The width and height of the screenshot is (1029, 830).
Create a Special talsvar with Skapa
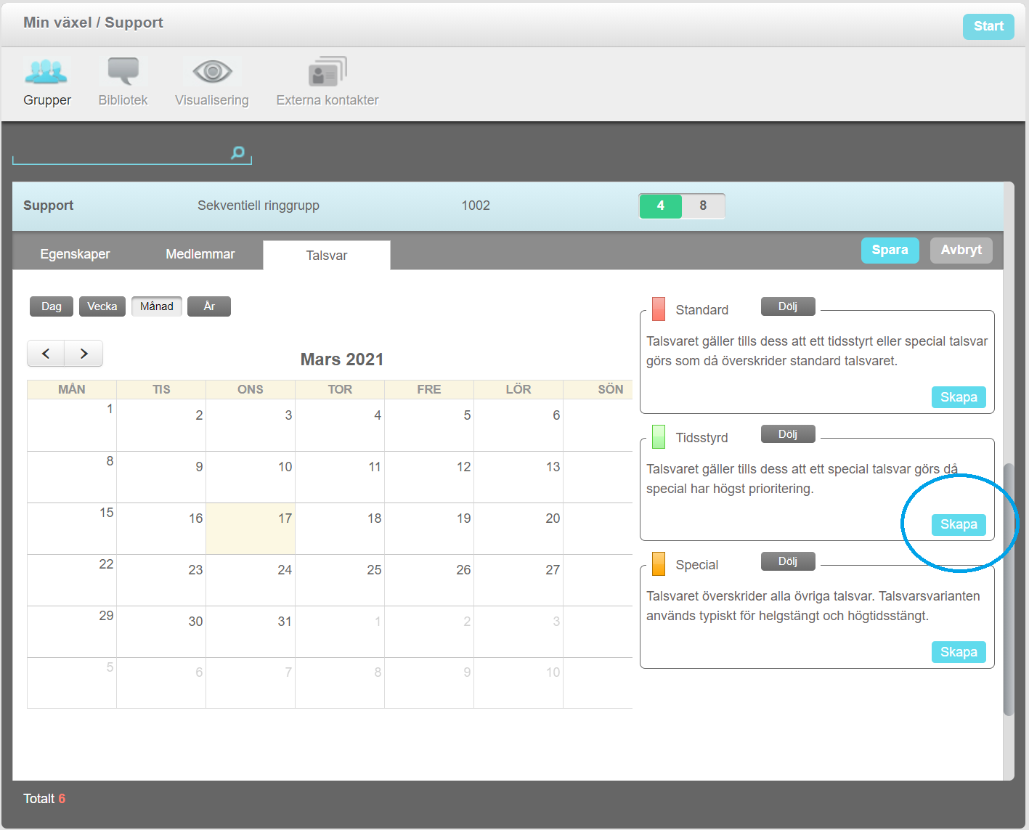point(959,652)
